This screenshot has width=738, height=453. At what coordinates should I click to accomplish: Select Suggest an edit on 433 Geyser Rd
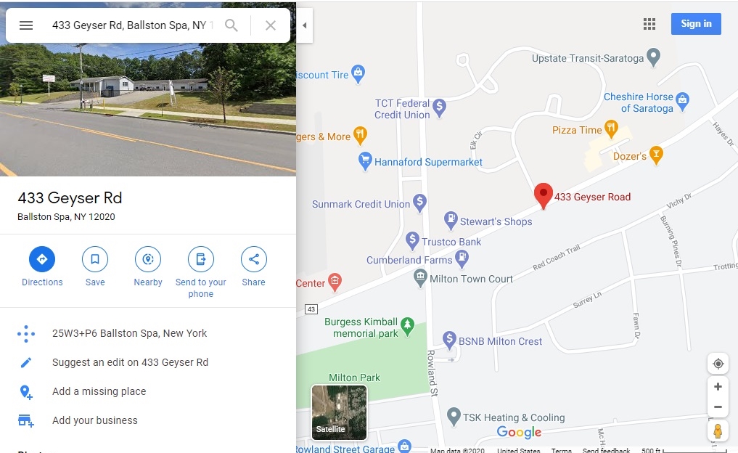coord(130,362)
